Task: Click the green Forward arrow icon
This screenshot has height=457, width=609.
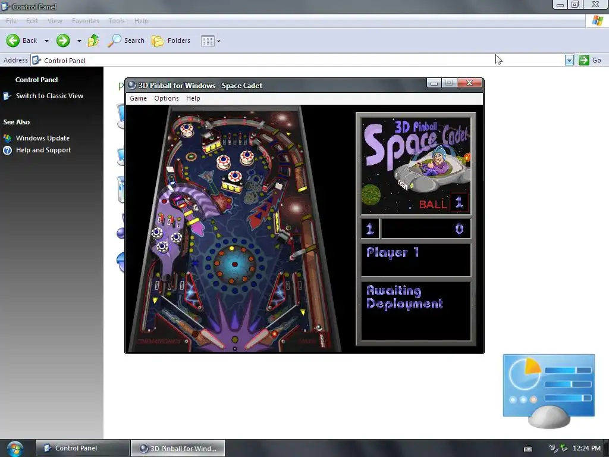Action: (63, 40)
